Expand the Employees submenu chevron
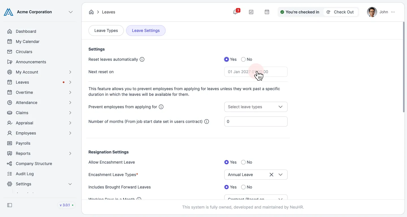 [70, 133]
